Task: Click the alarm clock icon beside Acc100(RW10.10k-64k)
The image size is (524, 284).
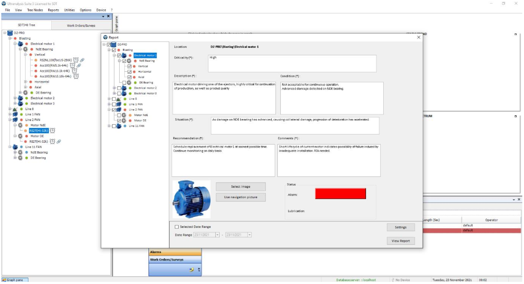Action: [76, 76]
